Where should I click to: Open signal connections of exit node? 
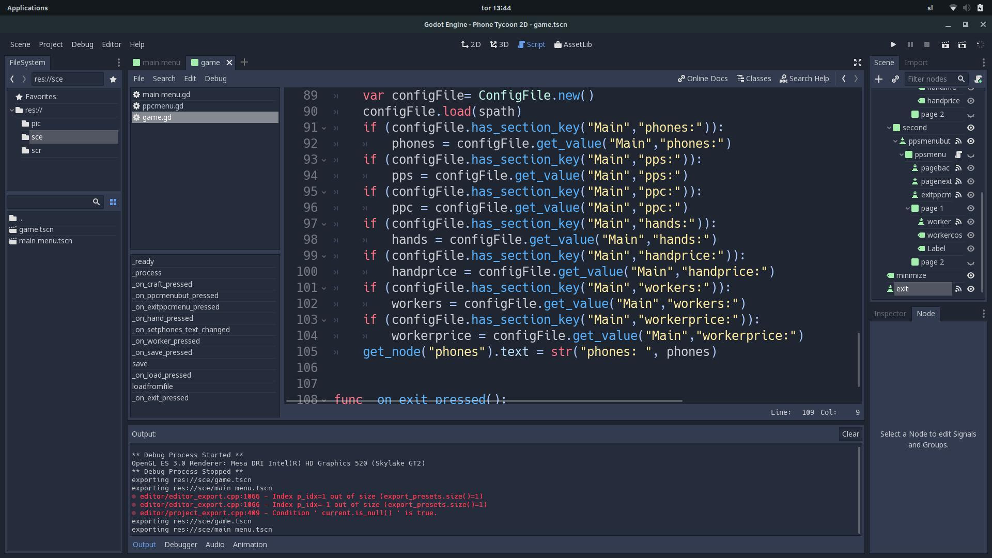click(958, 289)
